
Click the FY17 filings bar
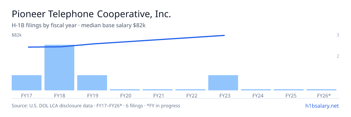[27, 83]
